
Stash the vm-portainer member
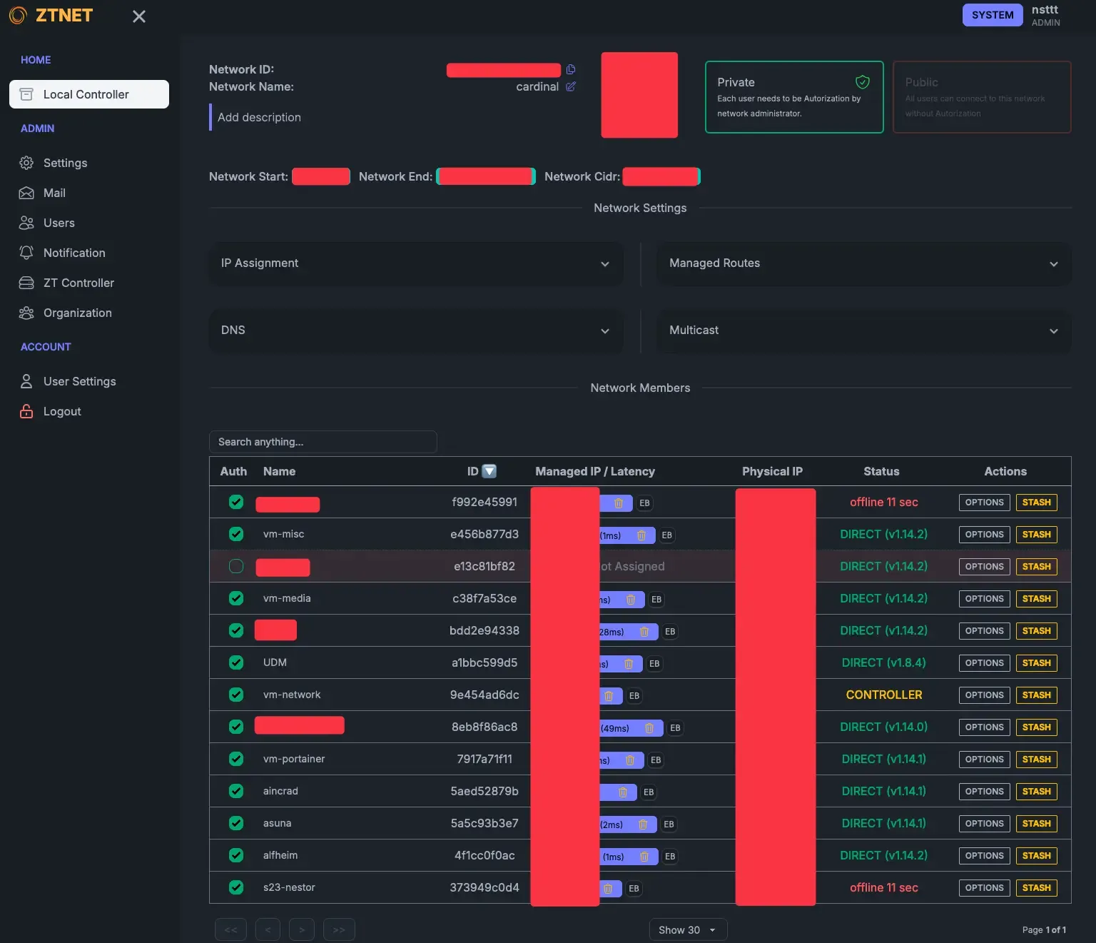[1036, 760]
